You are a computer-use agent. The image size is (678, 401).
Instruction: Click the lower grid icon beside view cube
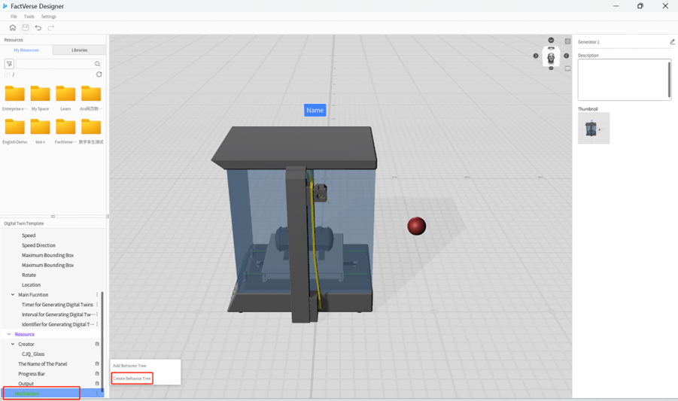point(567,68)
